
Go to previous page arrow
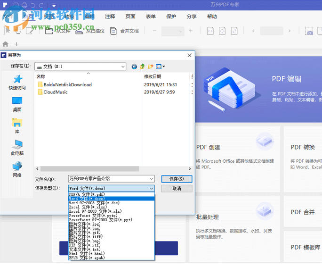pyautogui.click(x=253, y=31)
